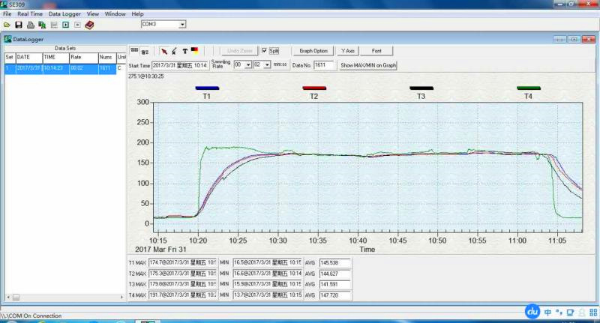This screenshot has width=600, height=323.
Task: Click the Save floppy disk icon
Action: pyautogui.click(x=19, y=25)
